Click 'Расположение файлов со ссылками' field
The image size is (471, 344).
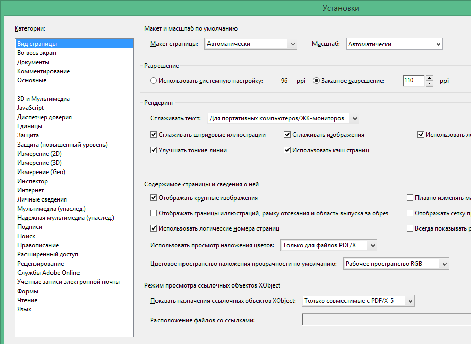(386, 320)
